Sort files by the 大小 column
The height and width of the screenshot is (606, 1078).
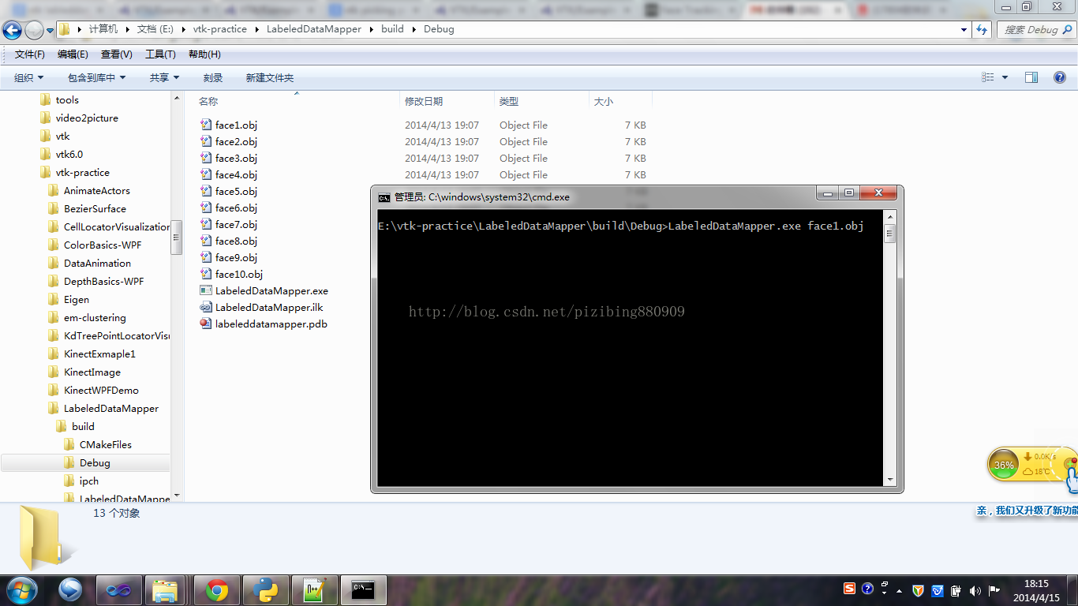click(x=604, y=101)
